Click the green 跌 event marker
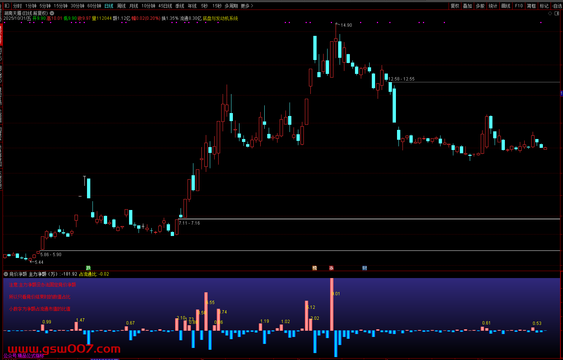Screen dimensions: 563x360 coord(88,268)
